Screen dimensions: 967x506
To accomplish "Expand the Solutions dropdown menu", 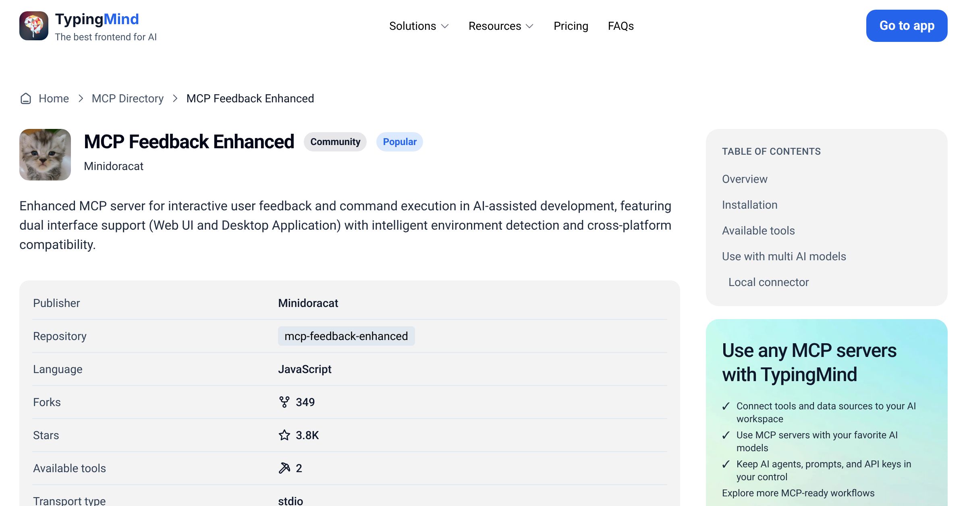I will click(x=419, y=26).
